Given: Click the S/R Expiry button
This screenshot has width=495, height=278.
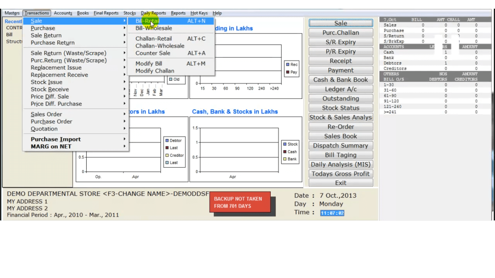Looking at the screenshot, I should click(341, 42).
